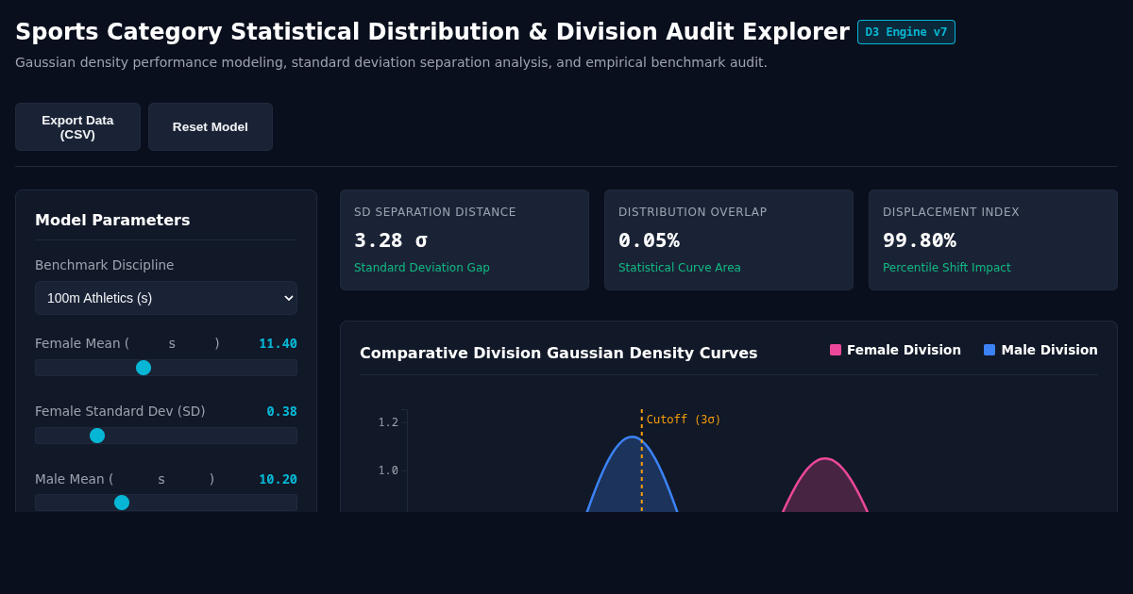Screen dimensions: 1133x594
Task: Click the blue male density curve peak
Action: coord(631,437)
